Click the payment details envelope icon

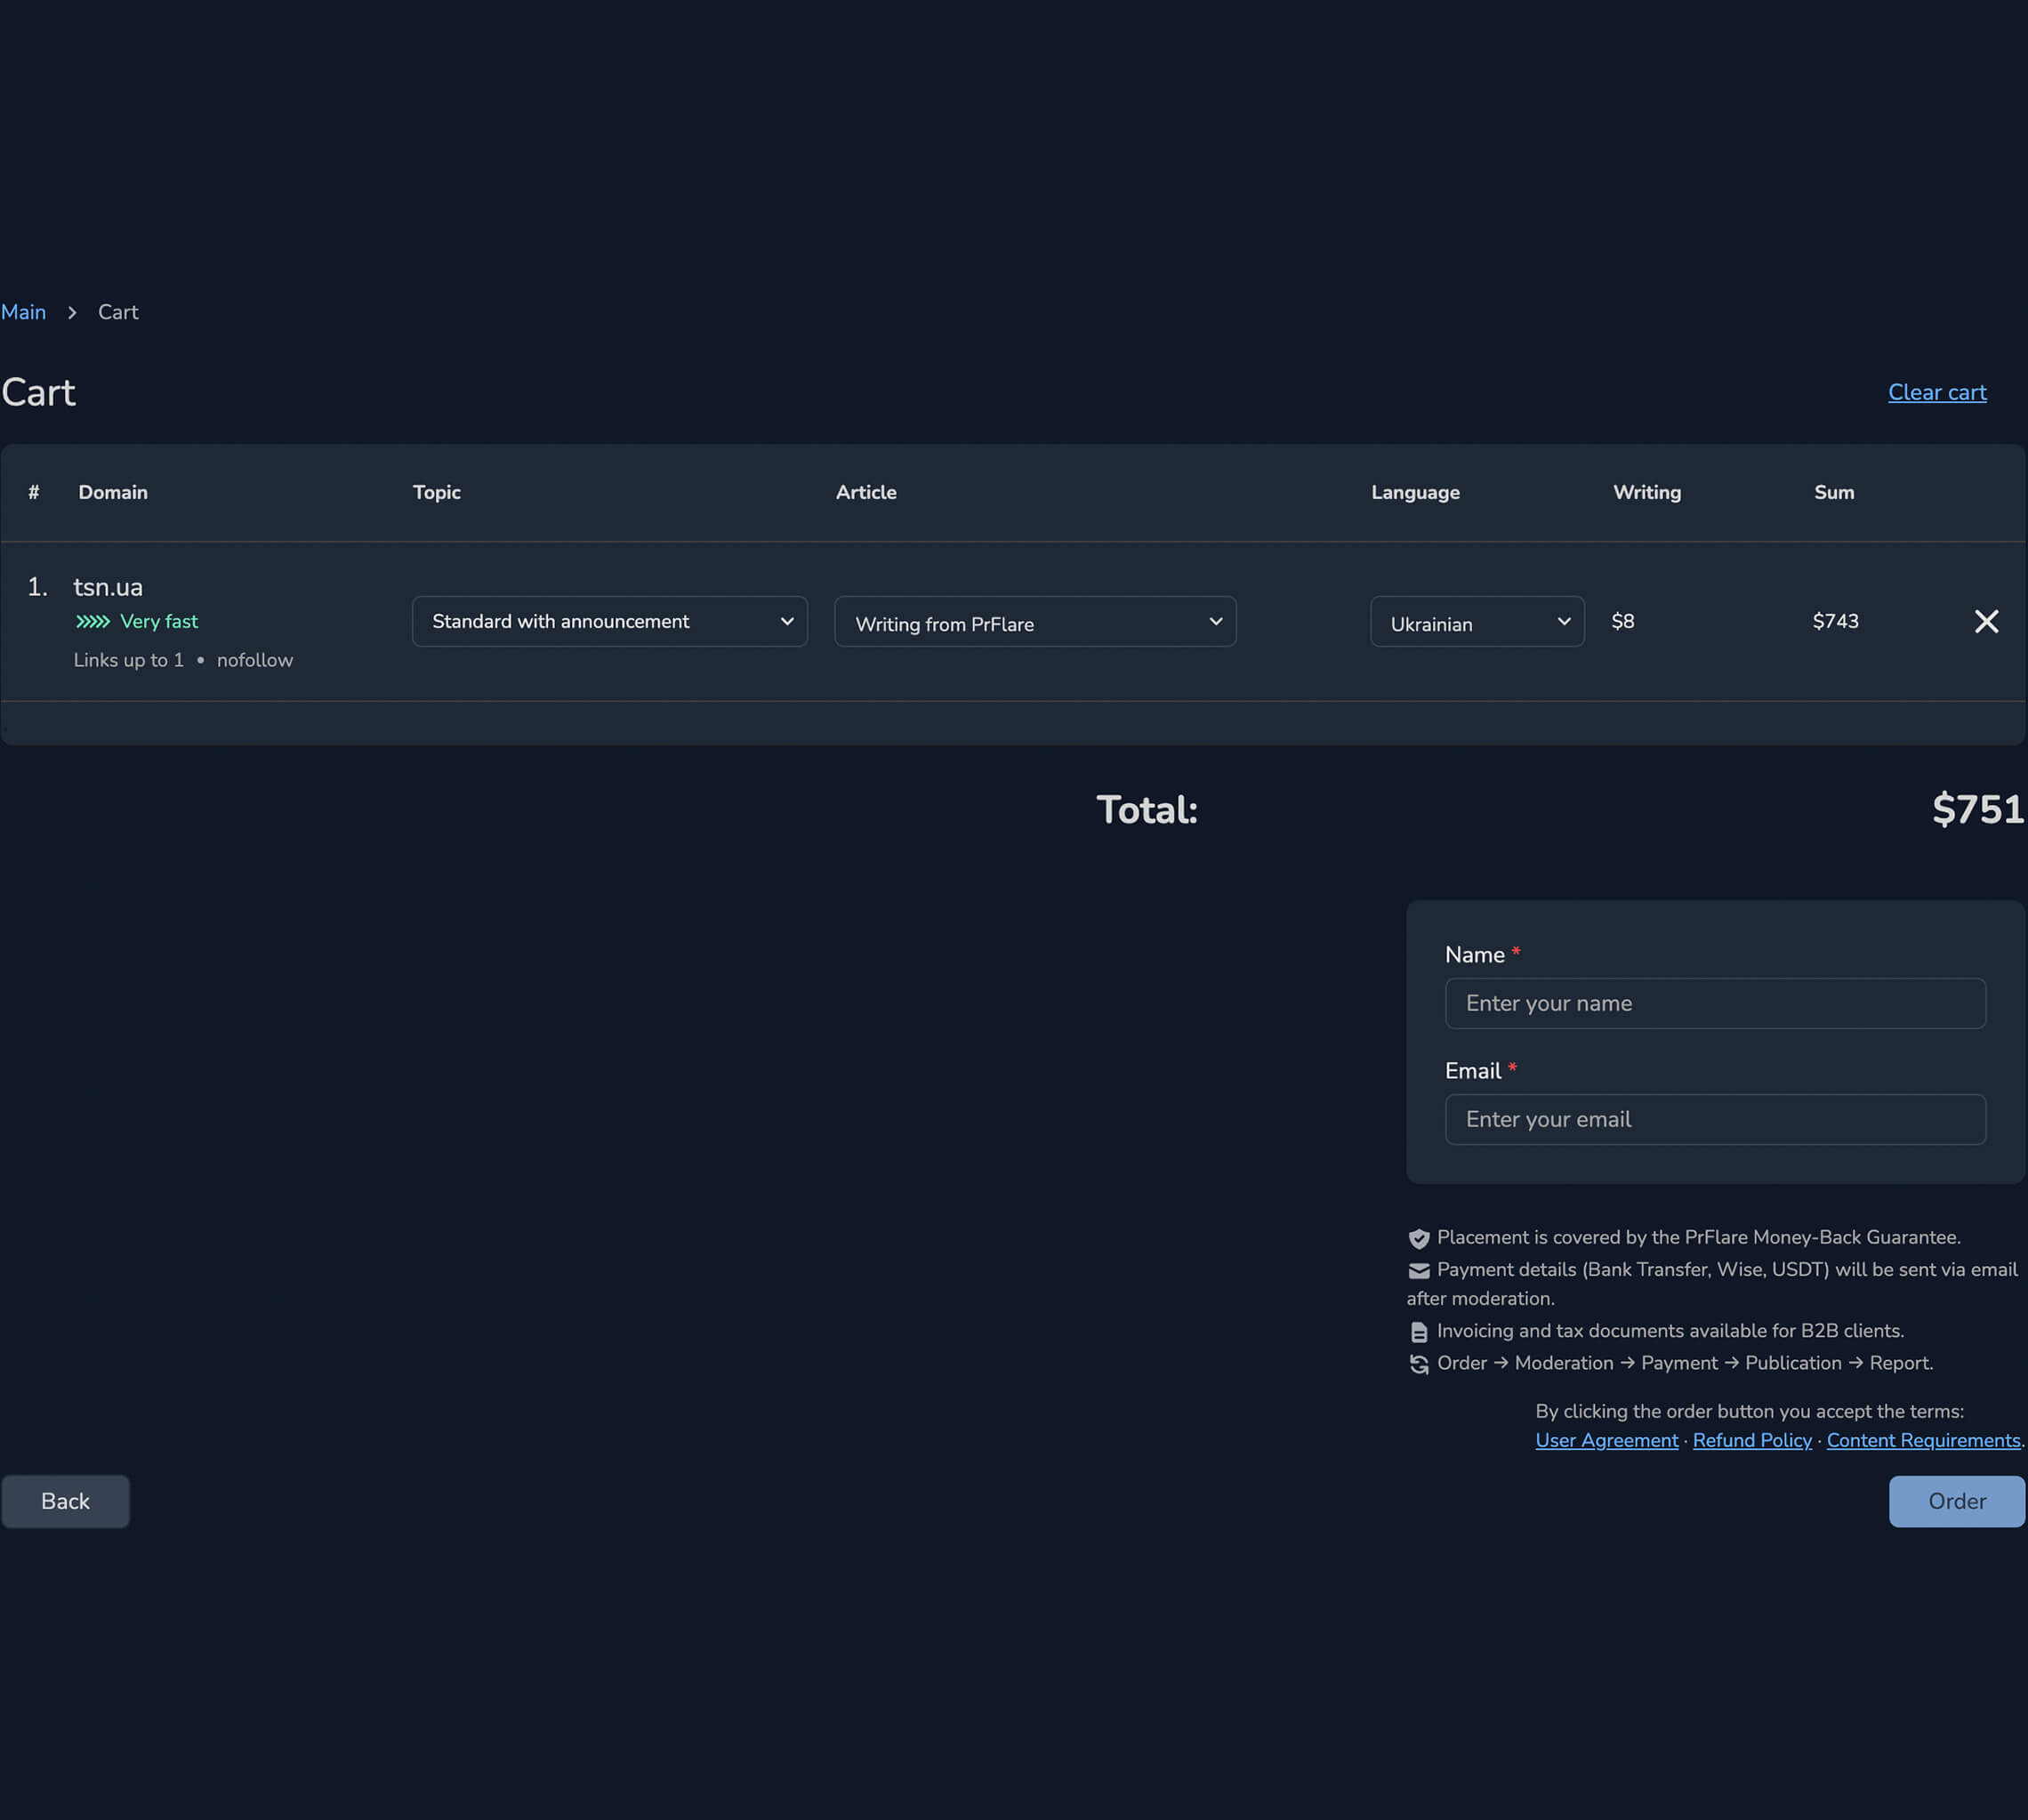pyautogui.click(x=1418, y=1270)
